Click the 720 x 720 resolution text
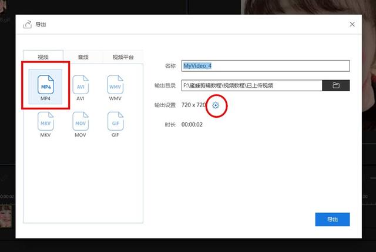Image resolution: width=376 pixels, height=252 pixels. (193, 105)
